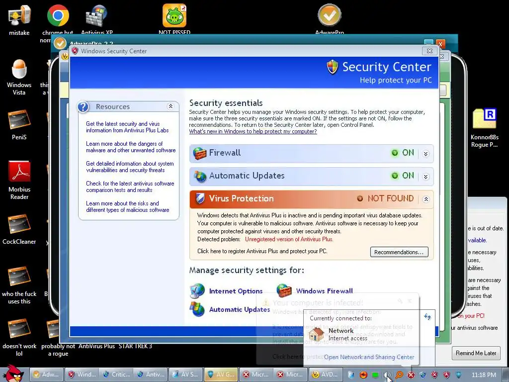The height and width of the screenshot is (382, 509).
Task: Click 'Click here to register Antivirus Plus' text
Action: [262, 251]
